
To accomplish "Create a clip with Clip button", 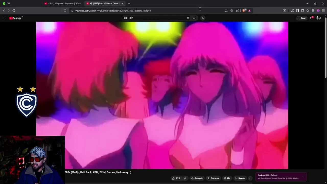I will (x=227, y=178).
